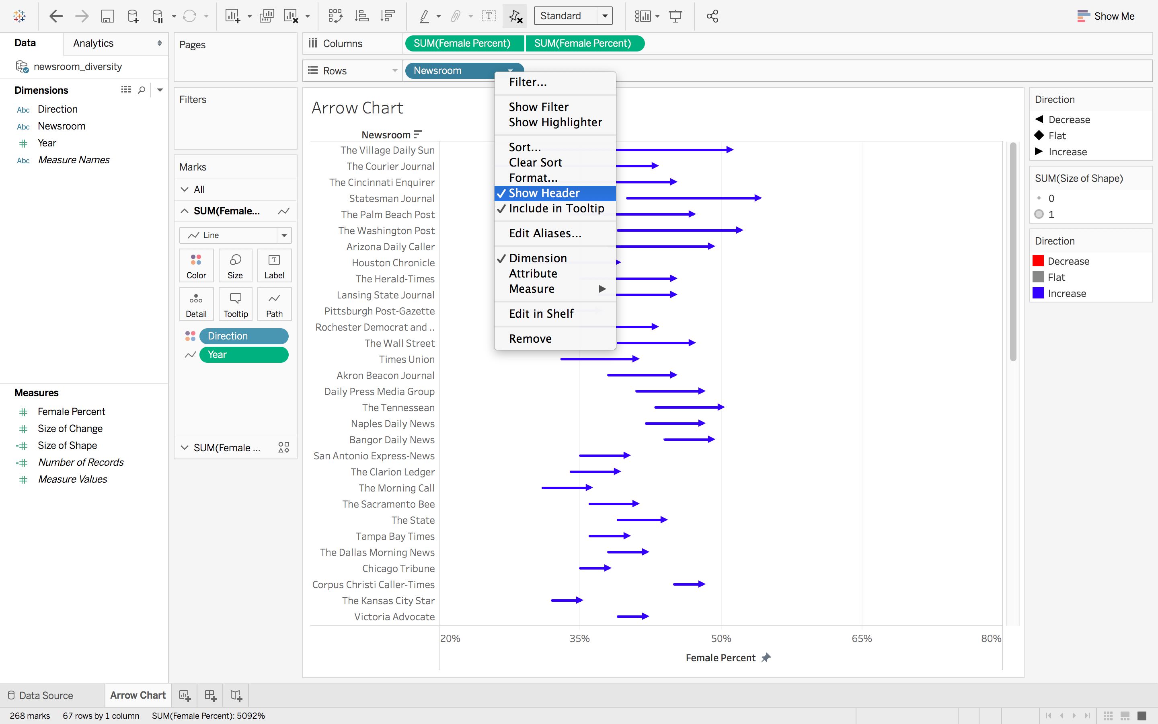
Task: Click Remove in the context menu
Action: pyautogui.click(x=530, y=338)
